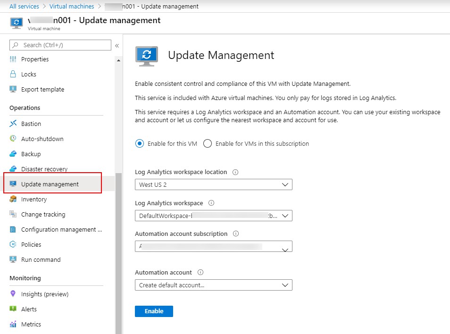This screenshot has width=450, height=334.
Task: Click the Insights lightbulb icon
Action: click(x=13, y=293)
